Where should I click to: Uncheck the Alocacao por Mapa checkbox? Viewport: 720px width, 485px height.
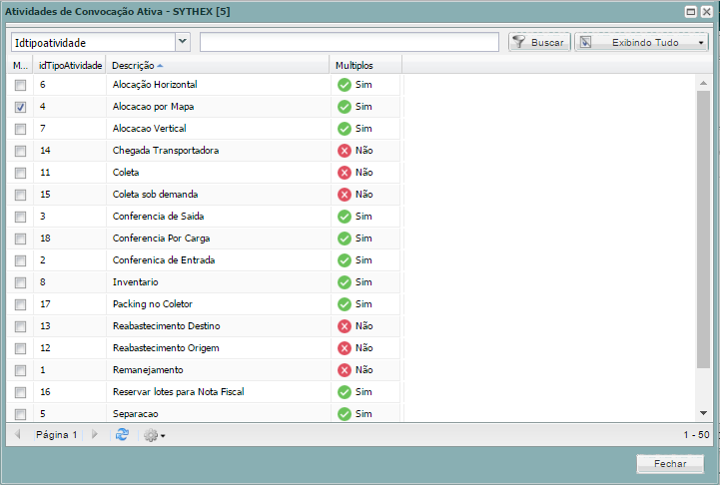tap(20, 107)
